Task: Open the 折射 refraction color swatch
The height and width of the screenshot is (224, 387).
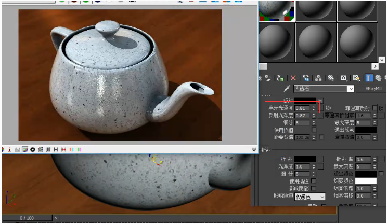Action: coord(305,159)
